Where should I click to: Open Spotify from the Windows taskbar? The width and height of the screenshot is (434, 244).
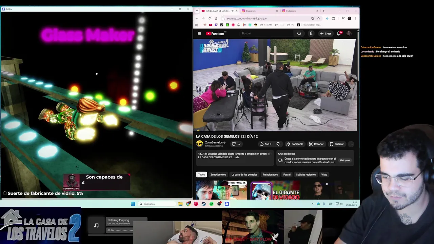(x=211, y=204)
